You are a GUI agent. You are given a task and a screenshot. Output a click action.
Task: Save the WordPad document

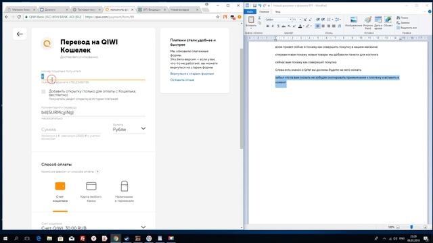coord(254,5)
